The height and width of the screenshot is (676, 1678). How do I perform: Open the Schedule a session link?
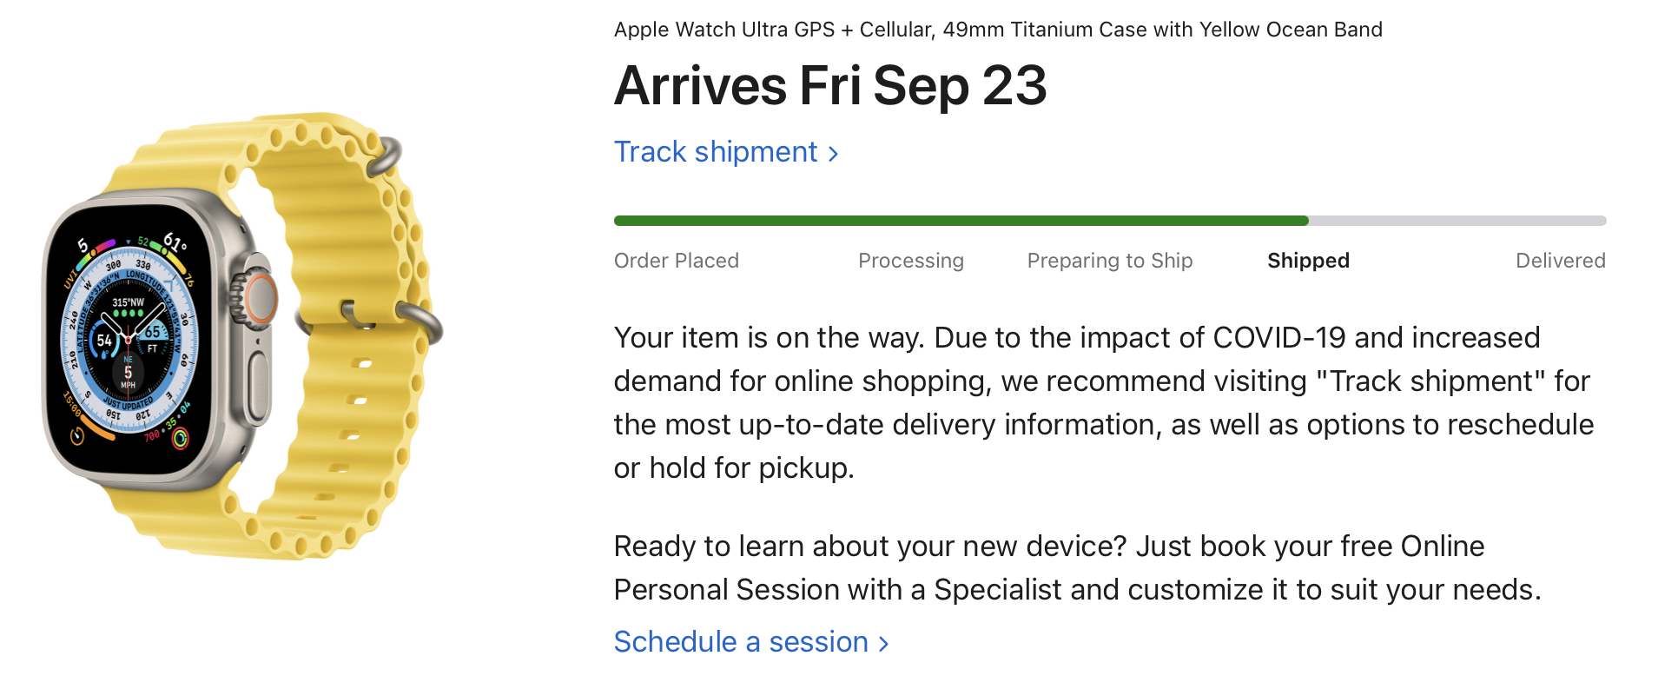click(740, 642)
